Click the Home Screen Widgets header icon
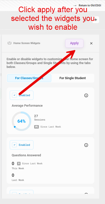 pos(9,43)
